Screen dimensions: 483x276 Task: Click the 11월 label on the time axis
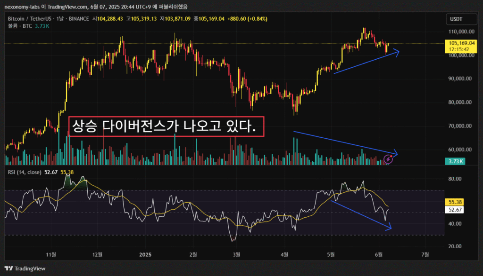(x=51, y=254)
